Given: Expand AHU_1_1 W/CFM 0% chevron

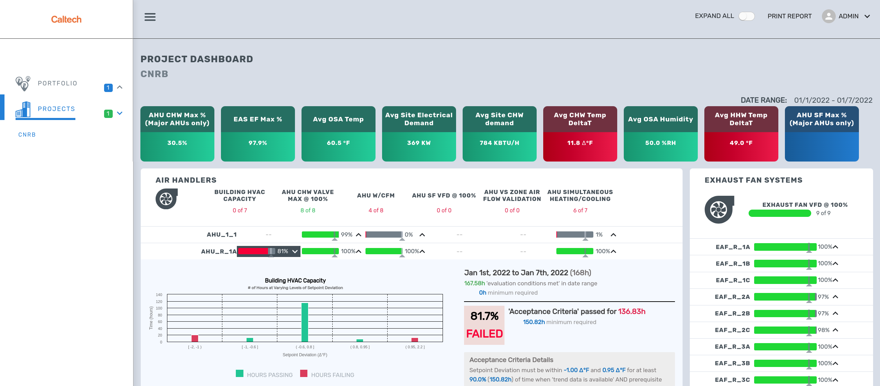Looking at the screenshot, I should coord(422,235).
